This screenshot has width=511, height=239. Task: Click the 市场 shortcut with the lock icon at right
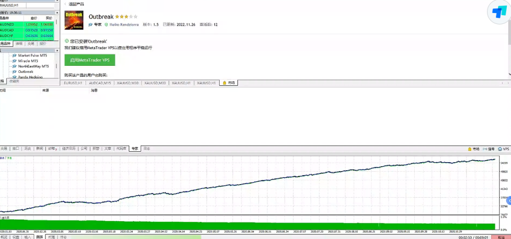[474, 149]
